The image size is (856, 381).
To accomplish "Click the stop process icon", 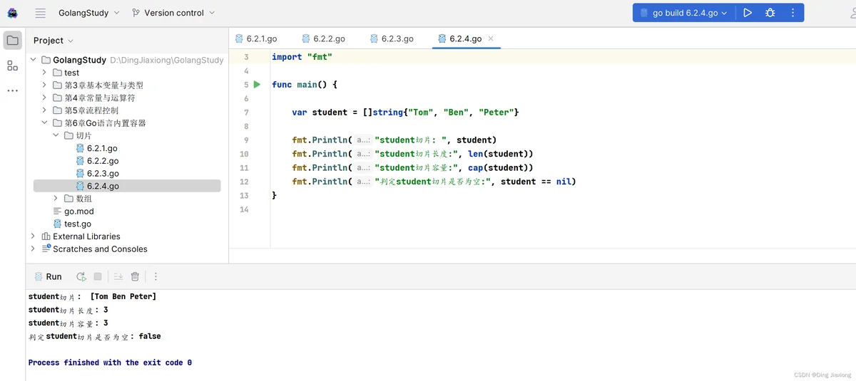I will 98,276.
